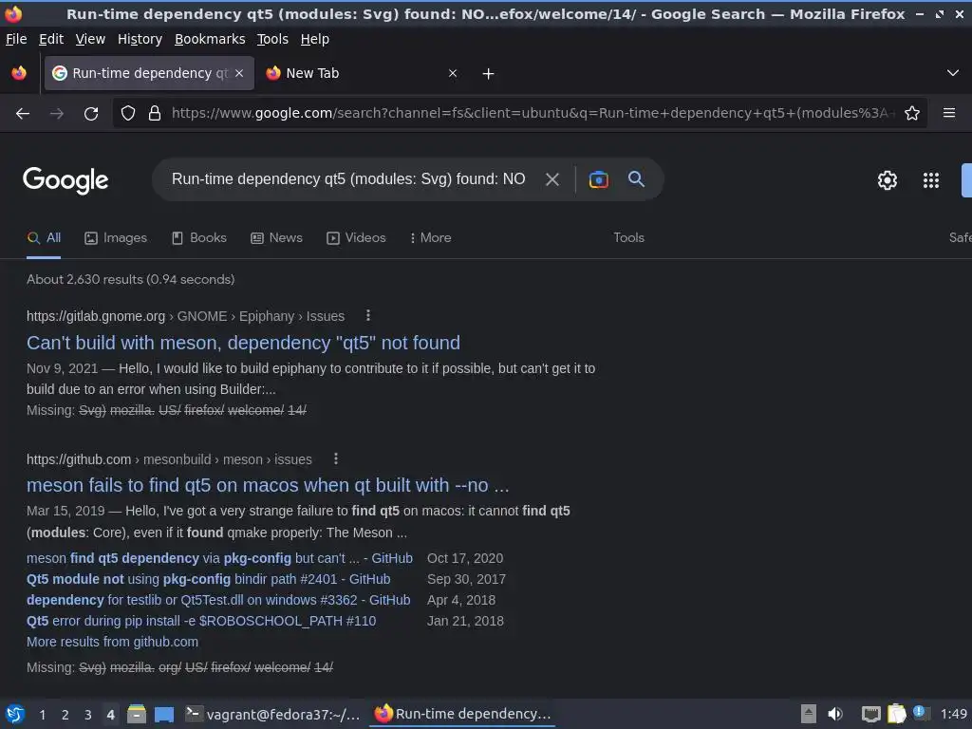Open clipboard manager tray icon
Screen dimensions: 972x729
(896, 714)
